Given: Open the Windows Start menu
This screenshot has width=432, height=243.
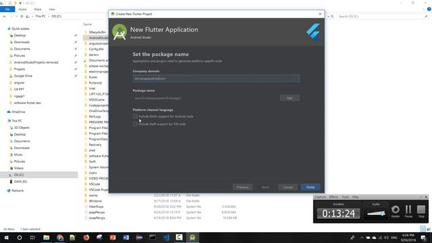Looking at the screenshot, I should pos(6,238).
